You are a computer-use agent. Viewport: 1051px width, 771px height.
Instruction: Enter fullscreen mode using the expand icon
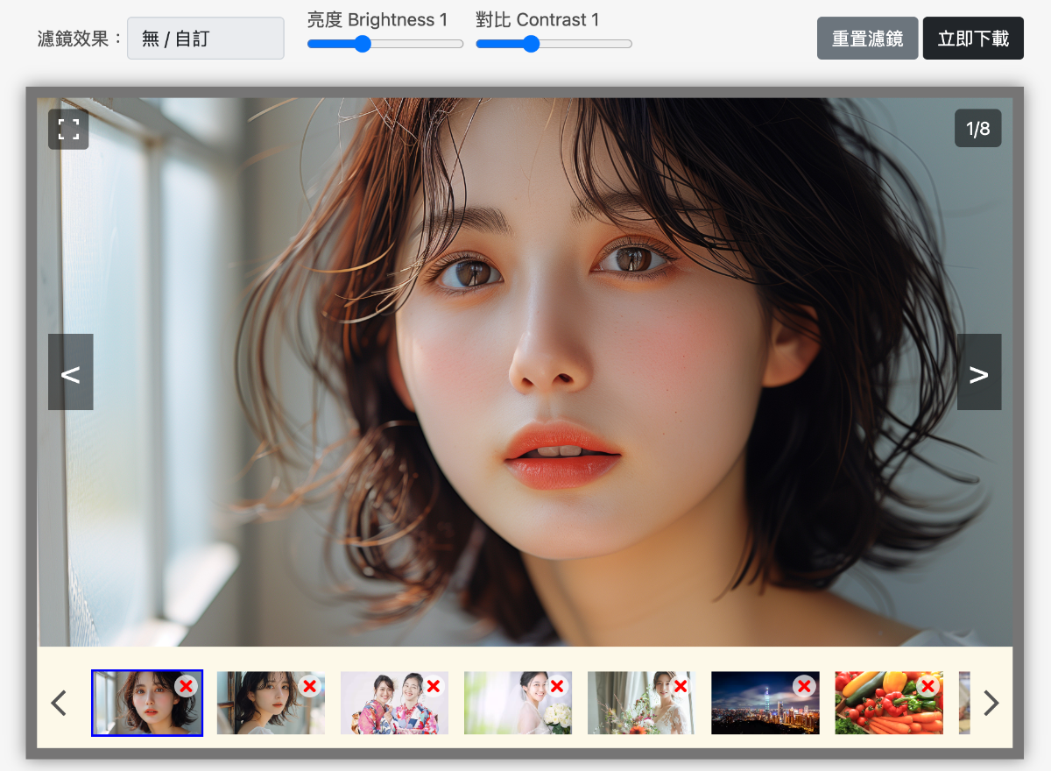pyautogui.click(x=68, y=130)
